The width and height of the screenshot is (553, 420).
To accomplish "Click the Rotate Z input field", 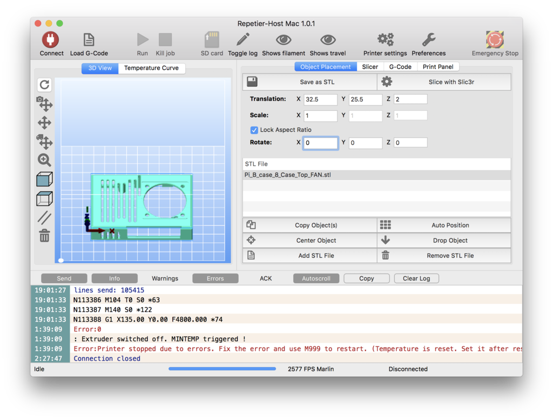I will pyautogui.click(x=410, y=143).
